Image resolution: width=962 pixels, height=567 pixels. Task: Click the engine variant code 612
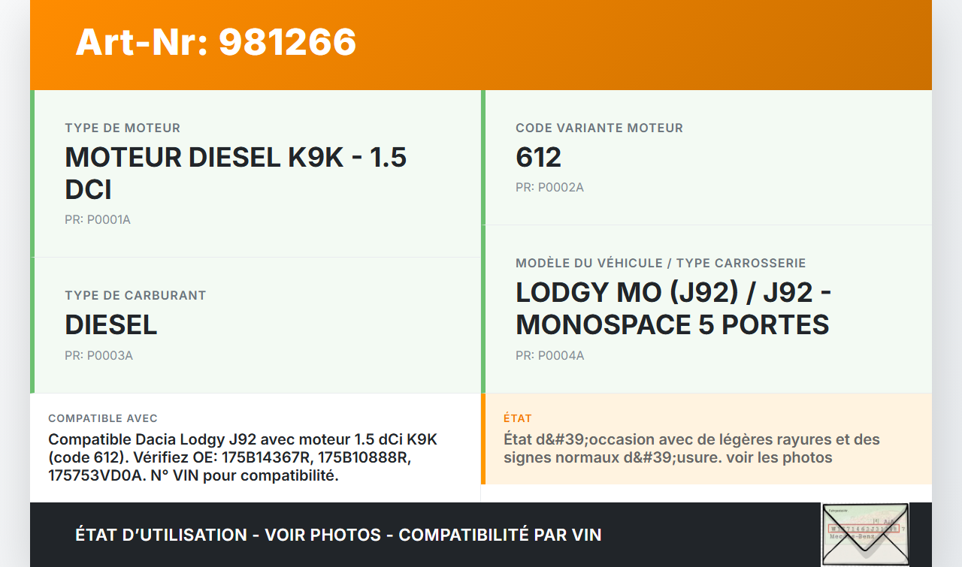[x=538, y=158]
